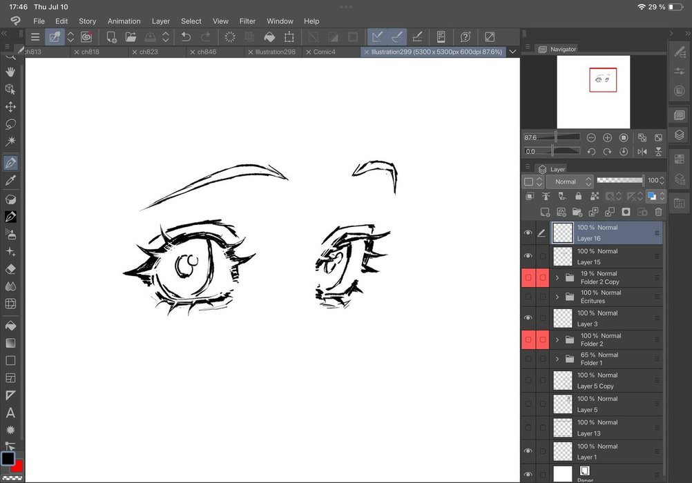The image size is (692, 483).
Task: Click the Undo arrow in the command bar
Action: [186, 37]
